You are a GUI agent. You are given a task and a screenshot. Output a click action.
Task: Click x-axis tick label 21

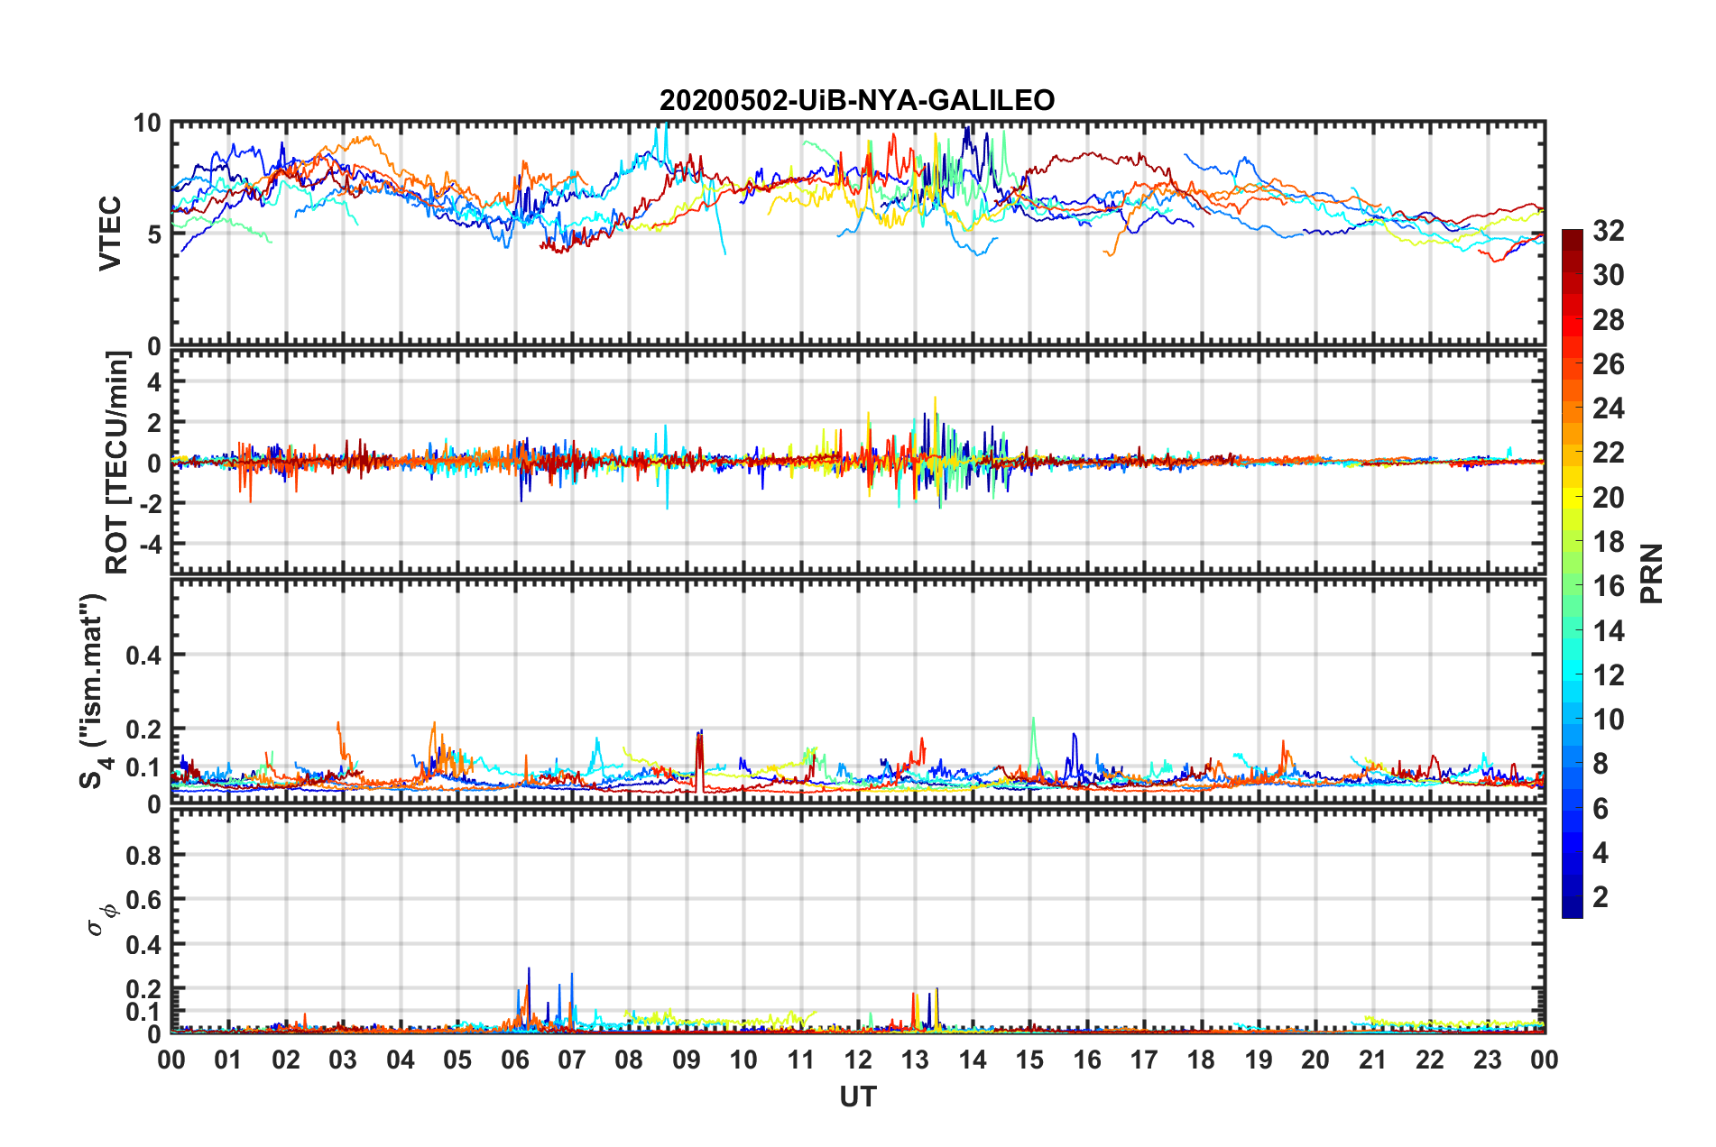pyautogui.click(x=1372, y=1059)
